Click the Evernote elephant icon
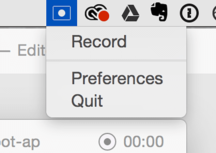This screenshot has height=153, width=216. click(x=159, y=12)
